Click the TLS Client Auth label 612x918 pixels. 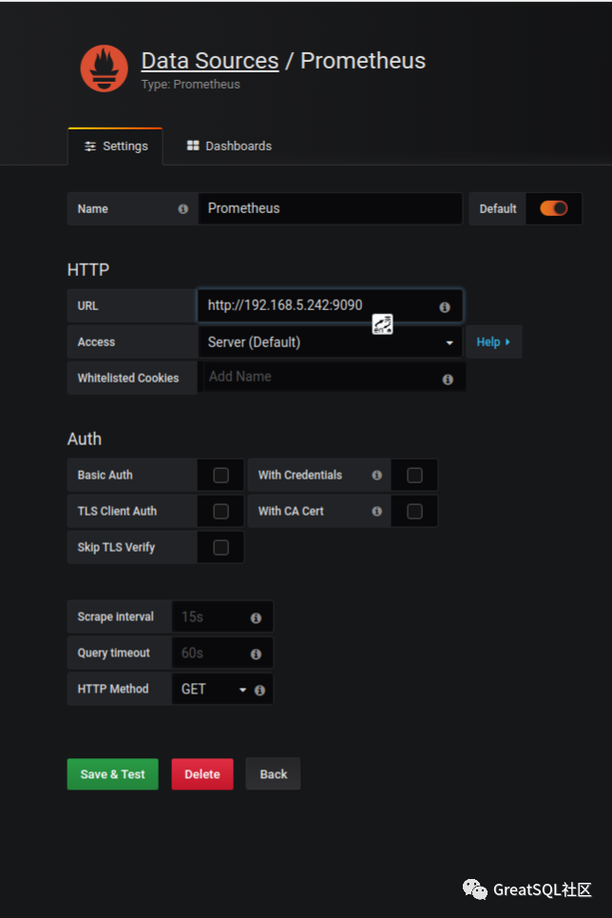click(x=117, y=512)
